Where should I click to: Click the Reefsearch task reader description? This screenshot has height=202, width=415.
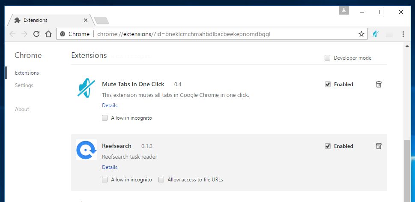(129, 157)
